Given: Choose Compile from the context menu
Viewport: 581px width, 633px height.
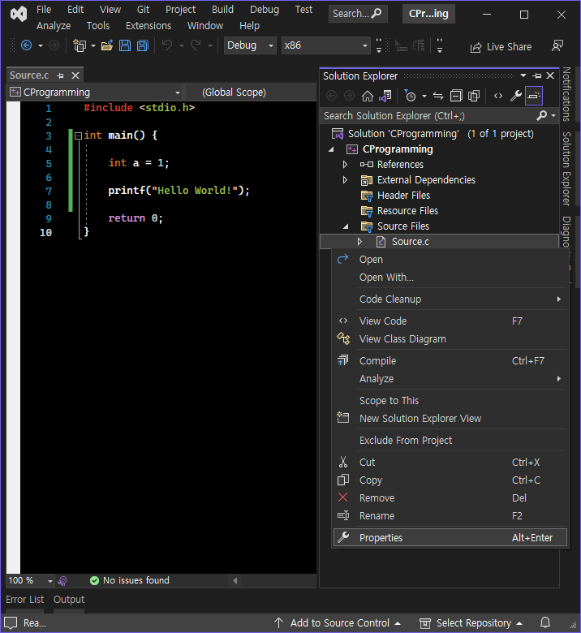Looking at the screenshot, I should click(x=450, y=360).
